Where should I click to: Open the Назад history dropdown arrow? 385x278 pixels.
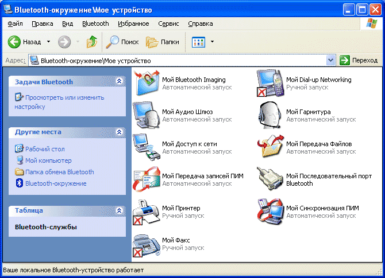tap(49, 42)
